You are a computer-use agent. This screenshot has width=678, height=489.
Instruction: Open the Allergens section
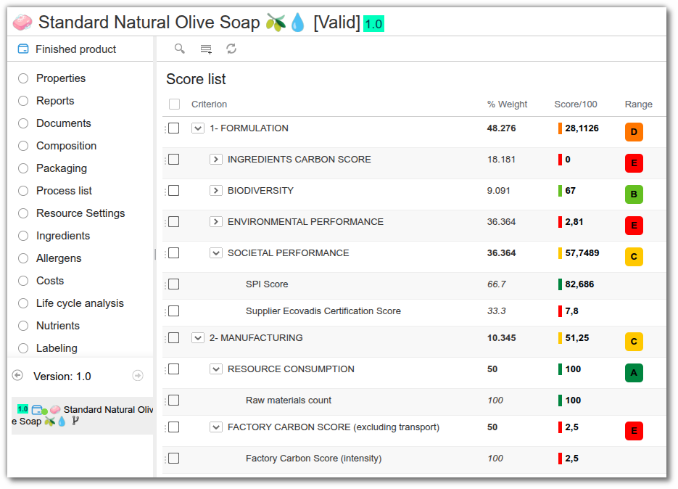coord(59,258)
